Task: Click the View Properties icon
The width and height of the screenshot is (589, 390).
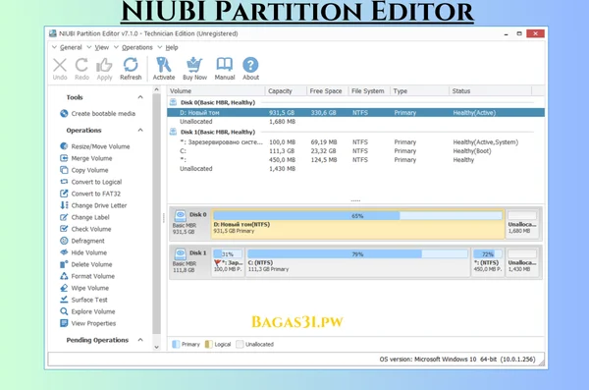Action: (64, 323)
